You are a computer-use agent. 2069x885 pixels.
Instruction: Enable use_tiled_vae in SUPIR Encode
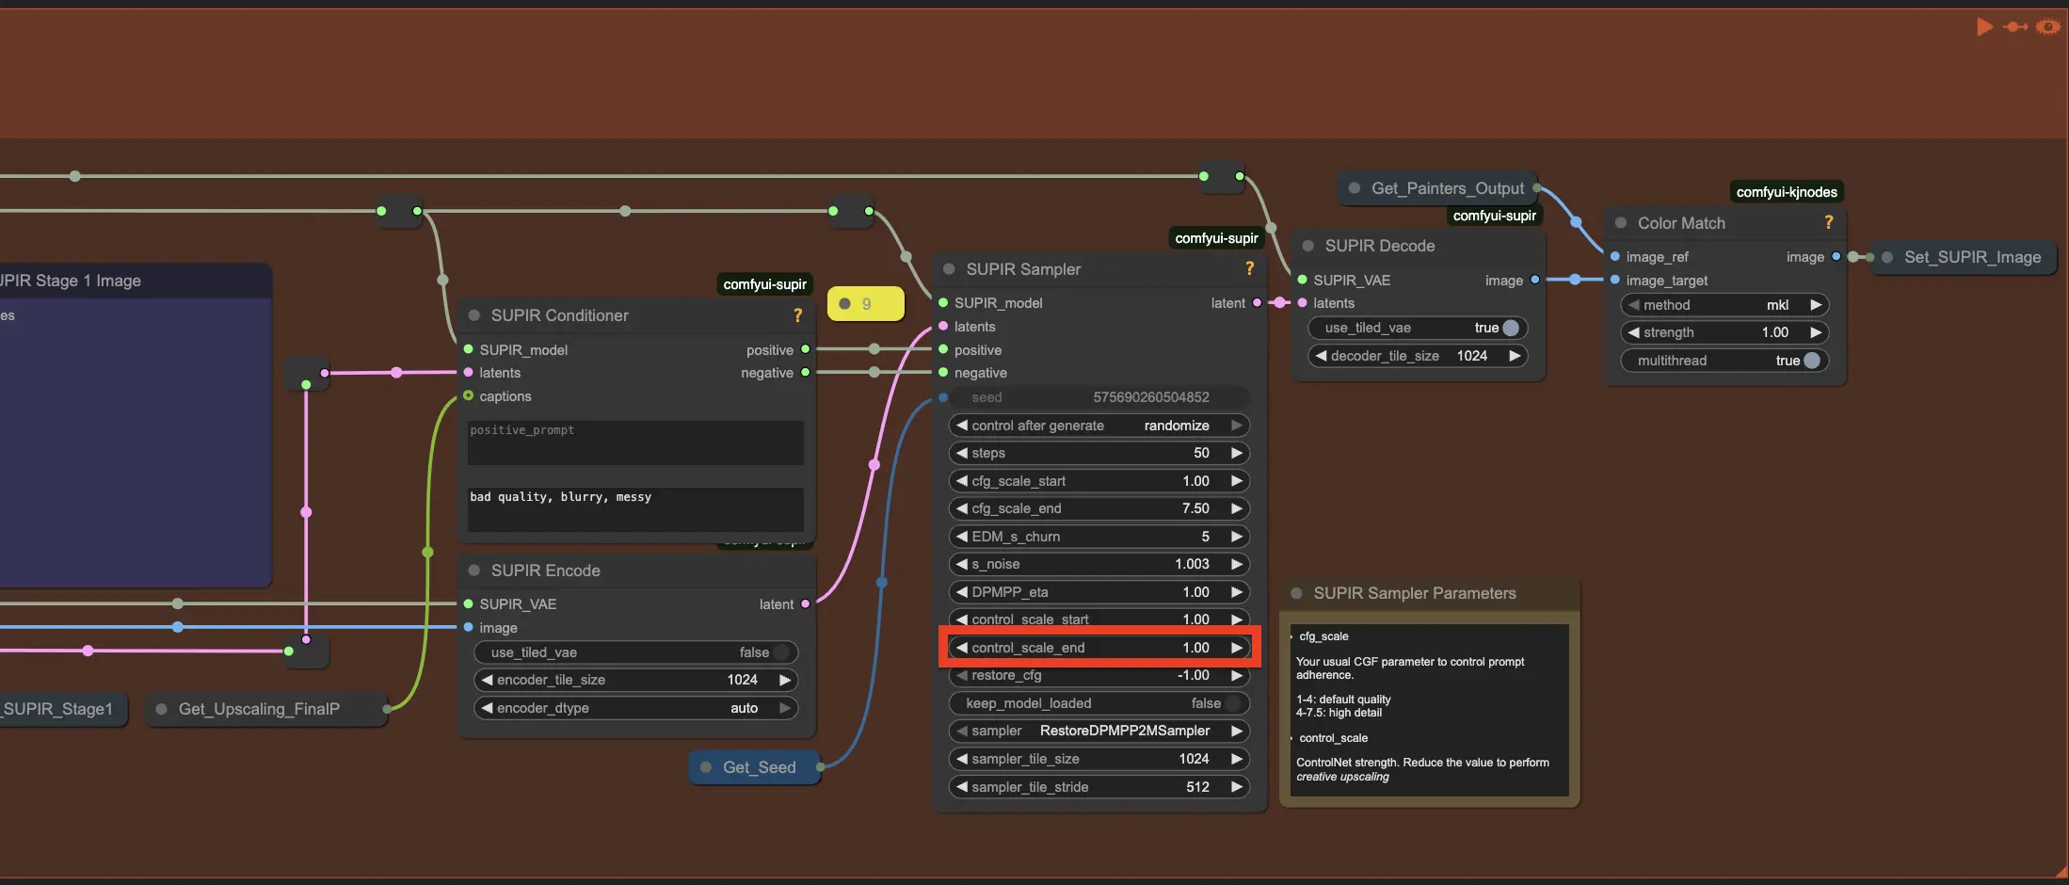pyautogui.click(x=779, y=652)
